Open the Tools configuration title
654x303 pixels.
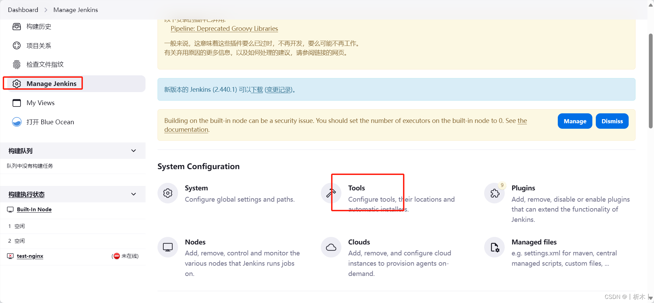pos(356,188)
